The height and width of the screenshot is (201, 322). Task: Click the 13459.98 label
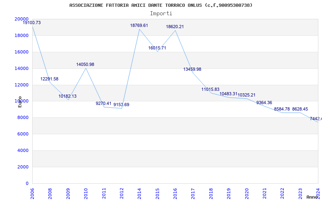(x=192, y=69)
